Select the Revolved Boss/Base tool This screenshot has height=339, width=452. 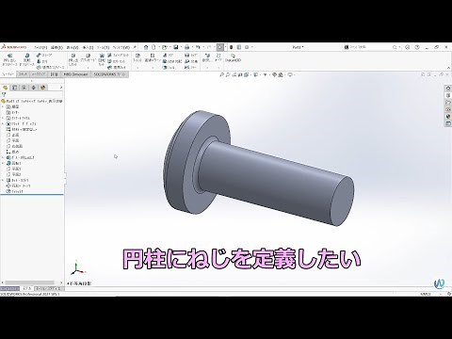click(26, 60)
